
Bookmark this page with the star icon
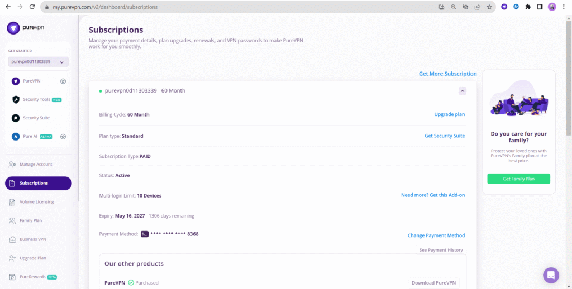pyautogui.click(x=489, y=7)
